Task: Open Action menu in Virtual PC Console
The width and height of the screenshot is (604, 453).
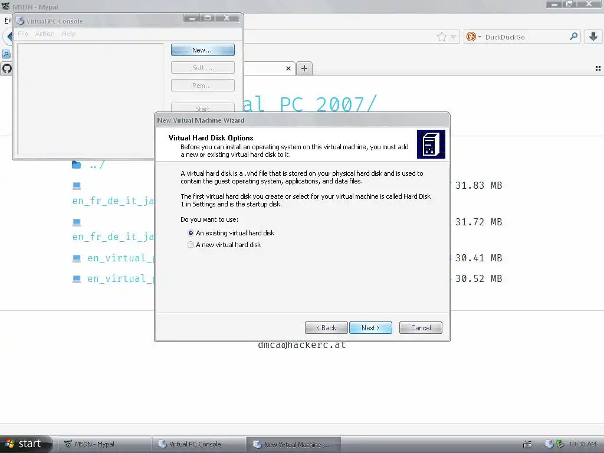Action: (45, 34)
